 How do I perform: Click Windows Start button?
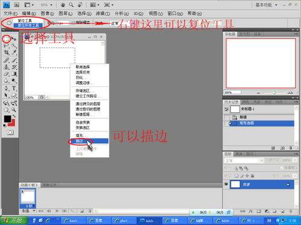[x=14, y=221]
